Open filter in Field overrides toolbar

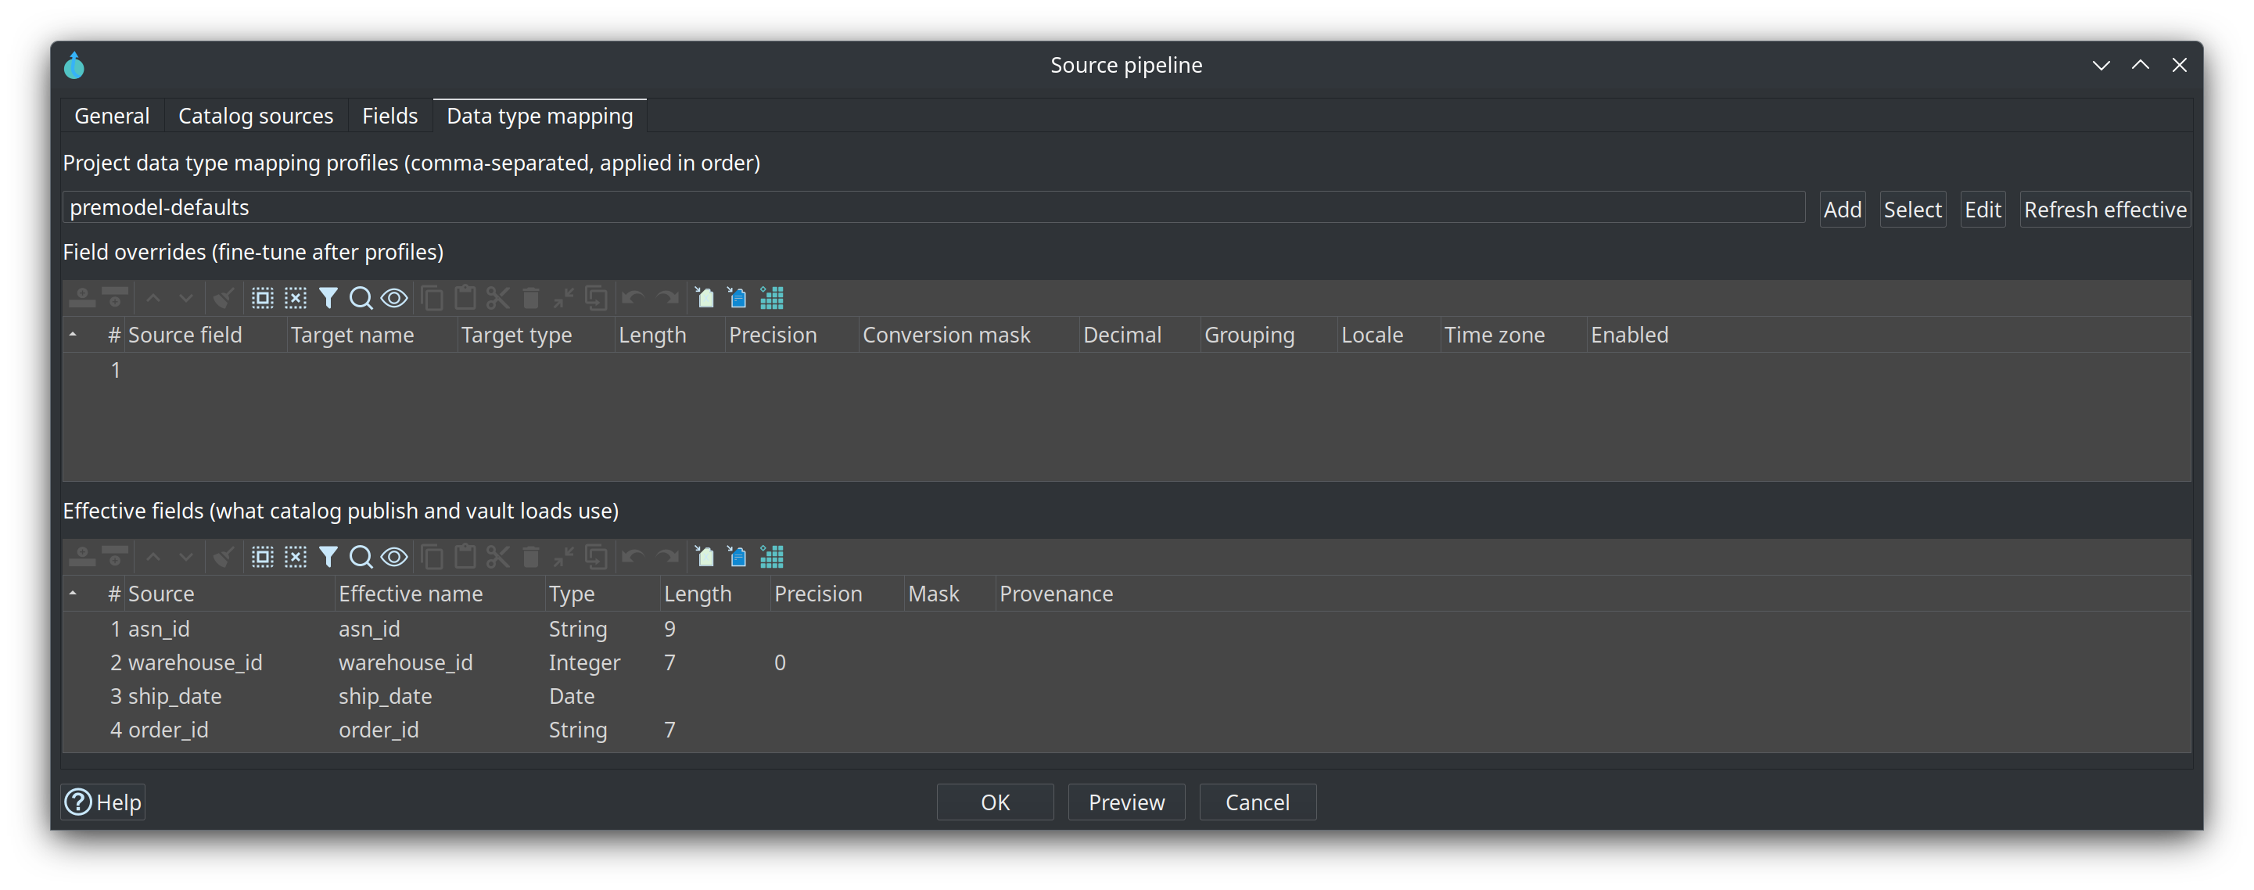[328, 299]
